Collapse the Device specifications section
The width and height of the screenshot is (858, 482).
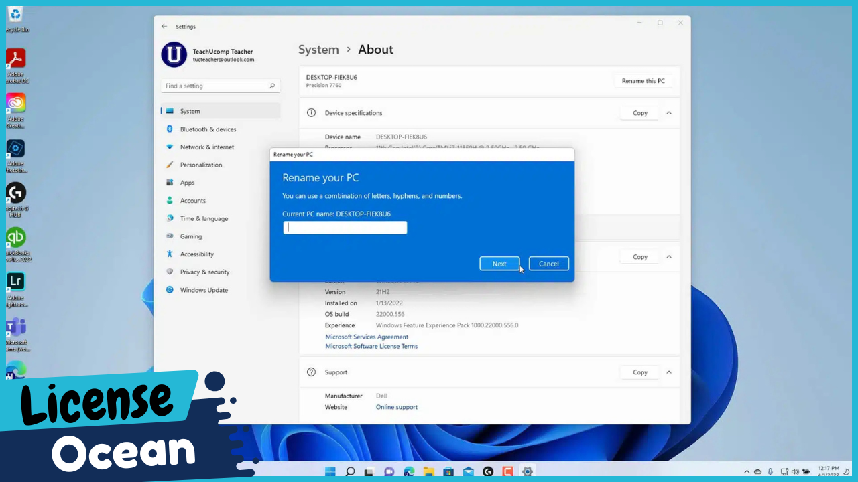tap(668, 112)
